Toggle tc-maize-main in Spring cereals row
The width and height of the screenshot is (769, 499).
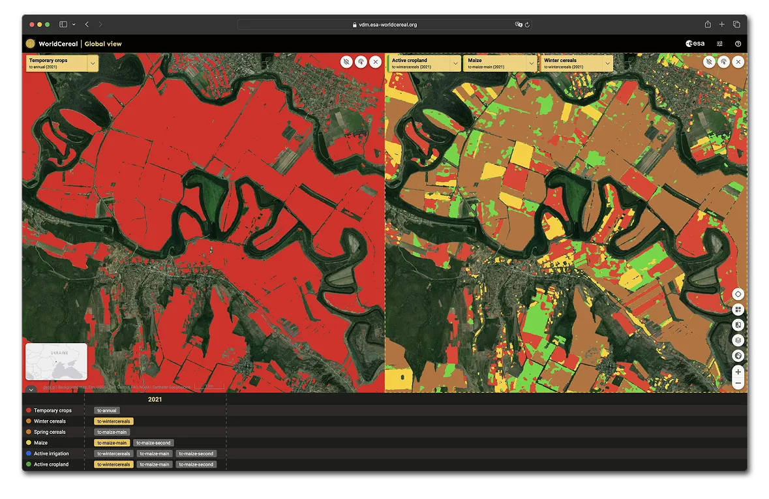coord(112,432)
